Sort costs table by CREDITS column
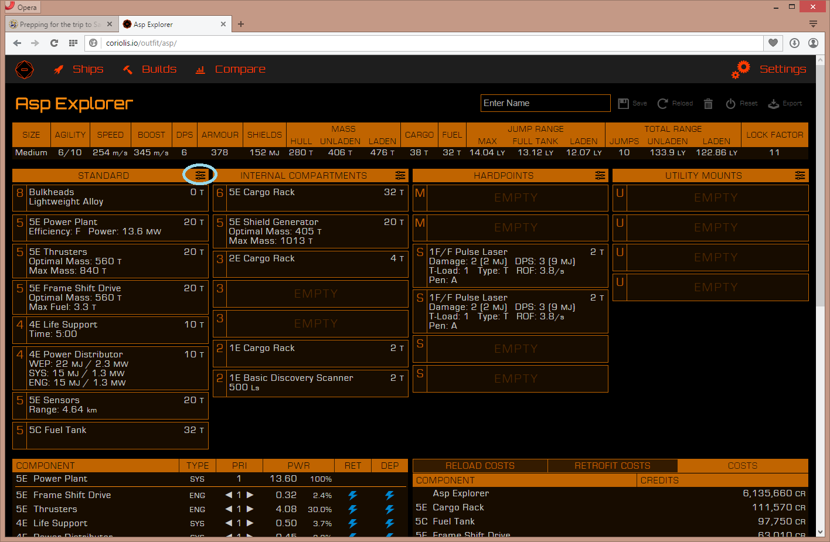This screenshot has width=830, height=542. tap(722, 480)
